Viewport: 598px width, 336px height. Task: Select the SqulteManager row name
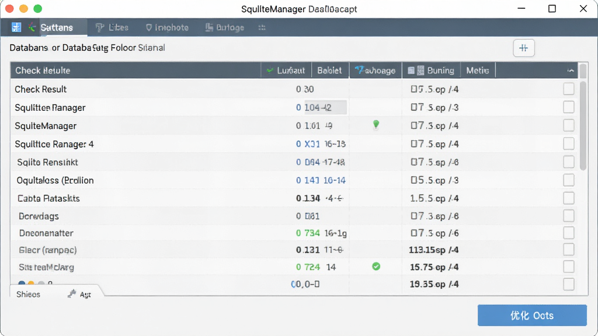(x=46, y=126)
